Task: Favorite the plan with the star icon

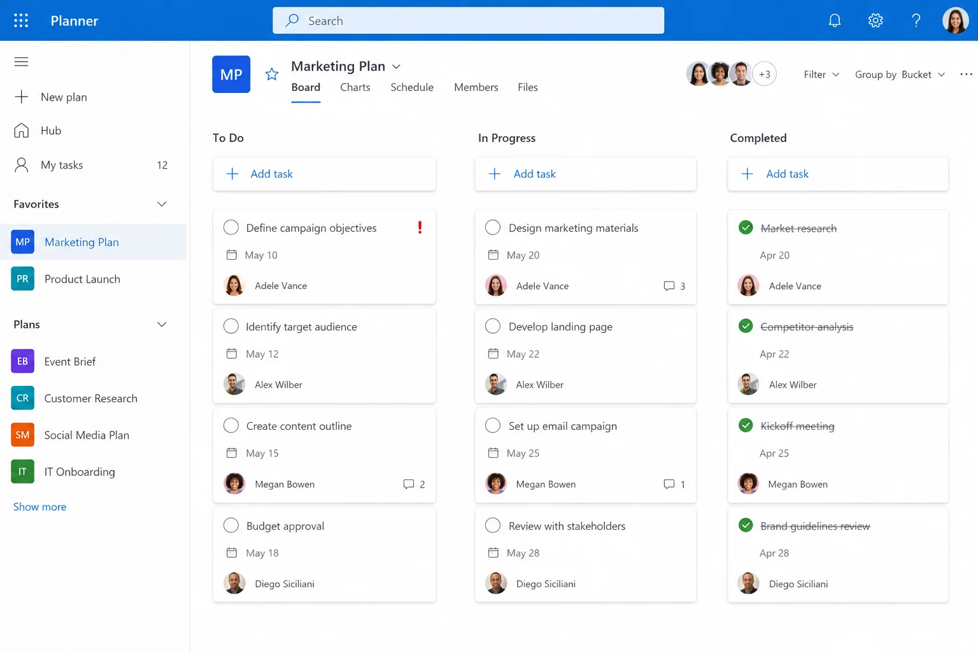Action: click(272, 74)
